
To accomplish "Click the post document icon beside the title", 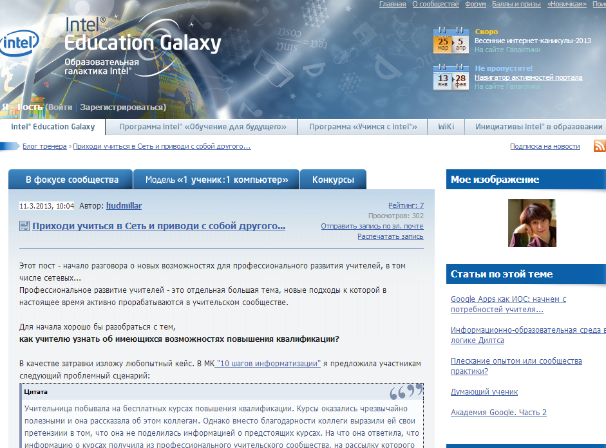I will coord(24,226).
